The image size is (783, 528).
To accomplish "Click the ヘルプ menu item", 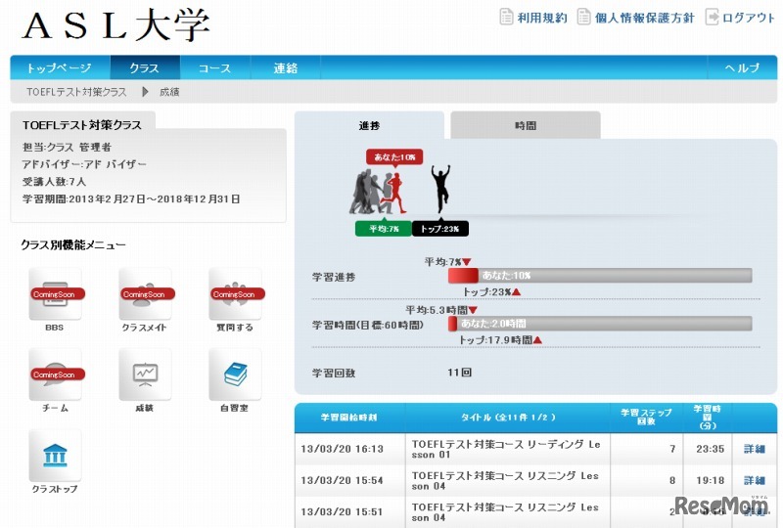I will pyautogui.click(x=741, y=67).
